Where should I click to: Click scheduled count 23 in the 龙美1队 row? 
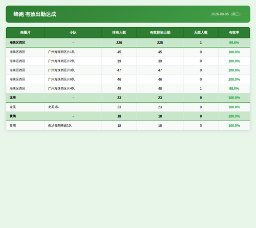click(x=119, y=107)
